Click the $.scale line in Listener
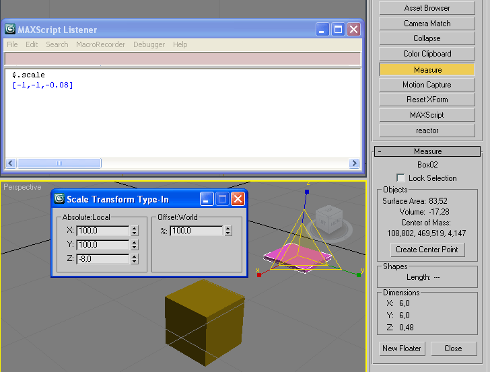490x372 pixels. point(28,75)
